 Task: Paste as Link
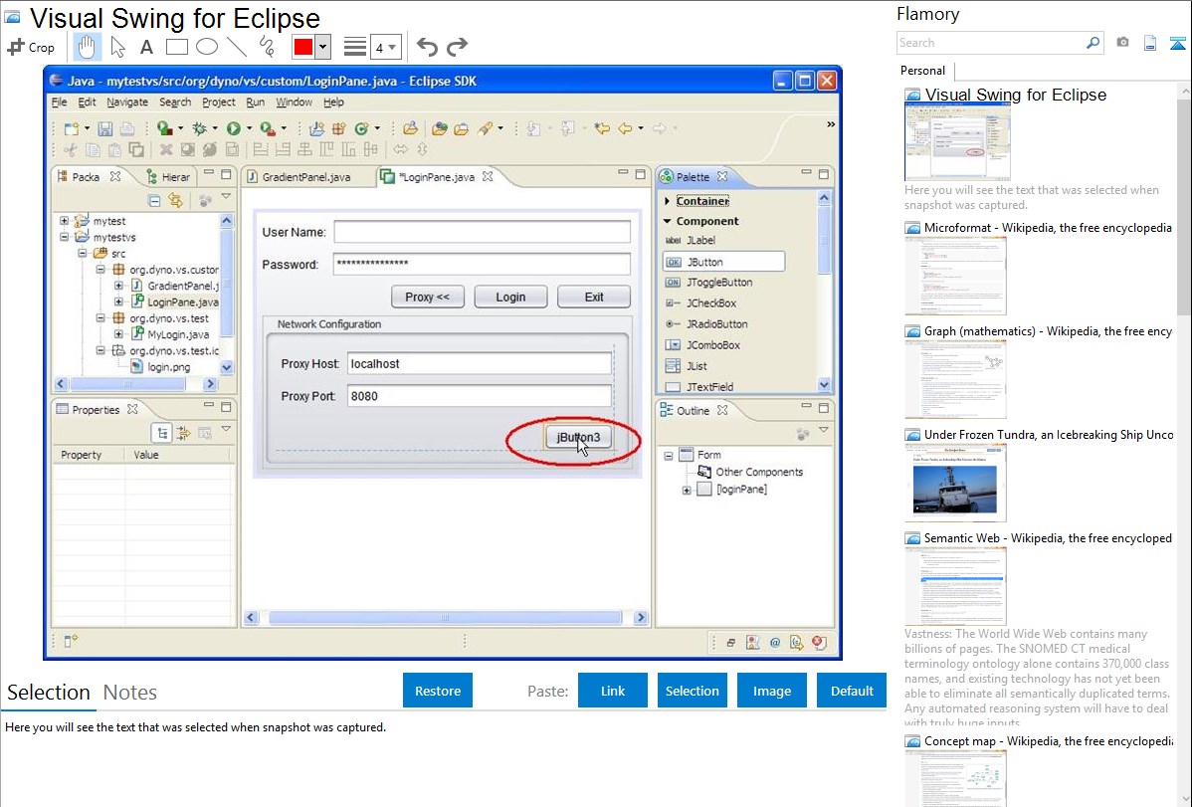(x=613, y=691)
